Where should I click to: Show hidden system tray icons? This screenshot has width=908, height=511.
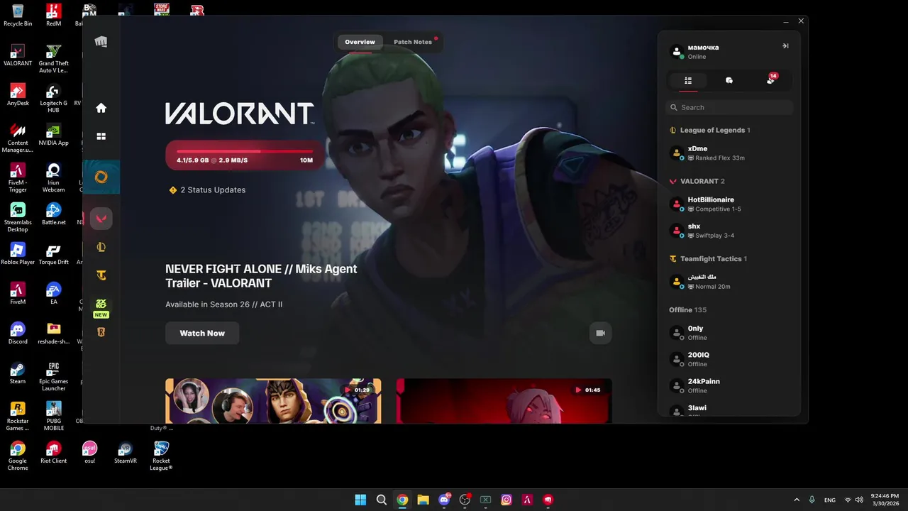point(797,500)
